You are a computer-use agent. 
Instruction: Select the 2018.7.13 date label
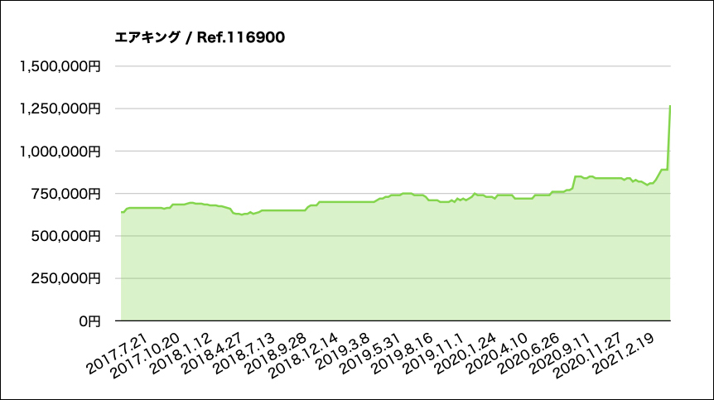tap(245, 354)
